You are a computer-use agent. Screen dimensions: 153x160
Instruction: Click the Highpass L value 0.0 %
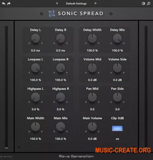tap(35, 109)
